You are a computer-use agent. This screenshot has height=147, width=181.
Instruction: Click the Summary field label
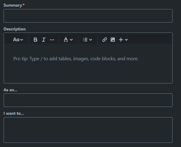[13, 5]
